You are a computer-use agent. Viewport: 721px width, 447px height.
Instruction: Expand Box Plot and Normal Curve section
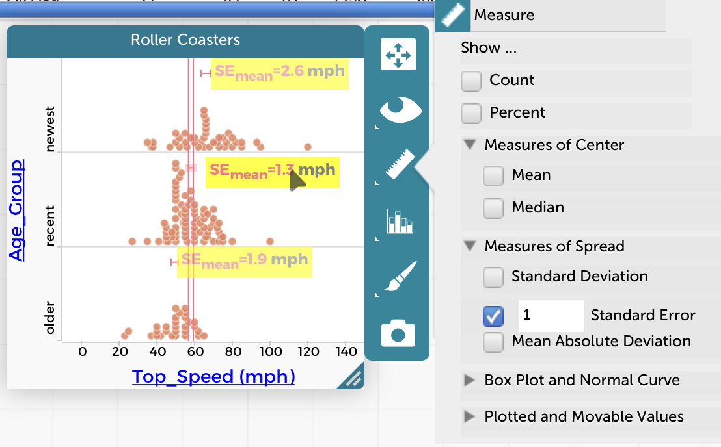(469, 380)
